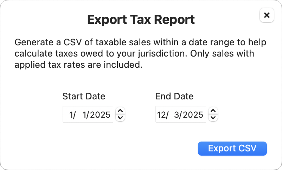Increase End Date using up stepper

click(x=213, y=111)
